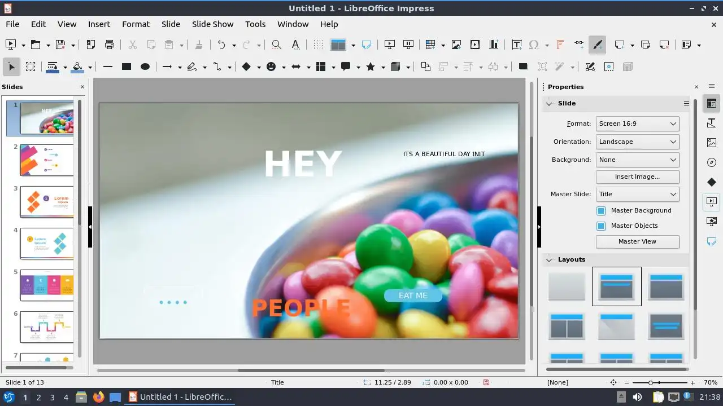Insert Fontwork text icon
The width and height of the screenshot is (723, 406).
click(x=560, y=45)
